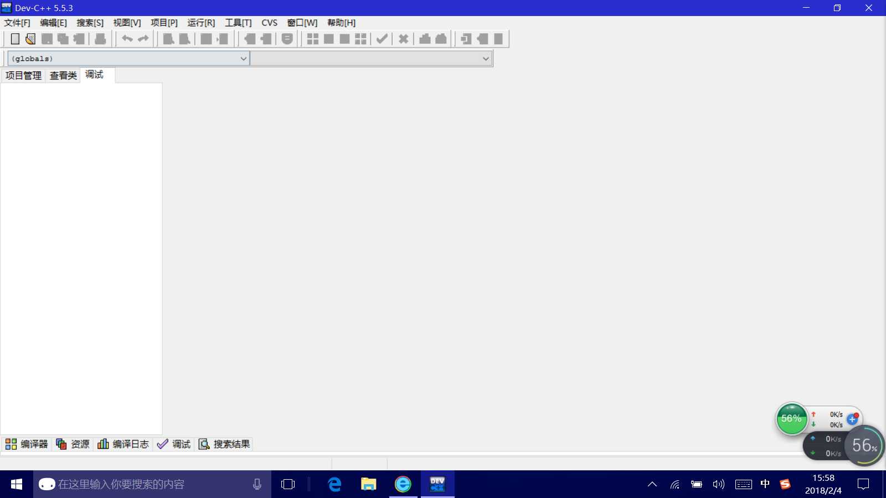The width and height of the screenshot is (886, 498).
Task: Click the blue plus on speed widget
Action: (852, 419)
